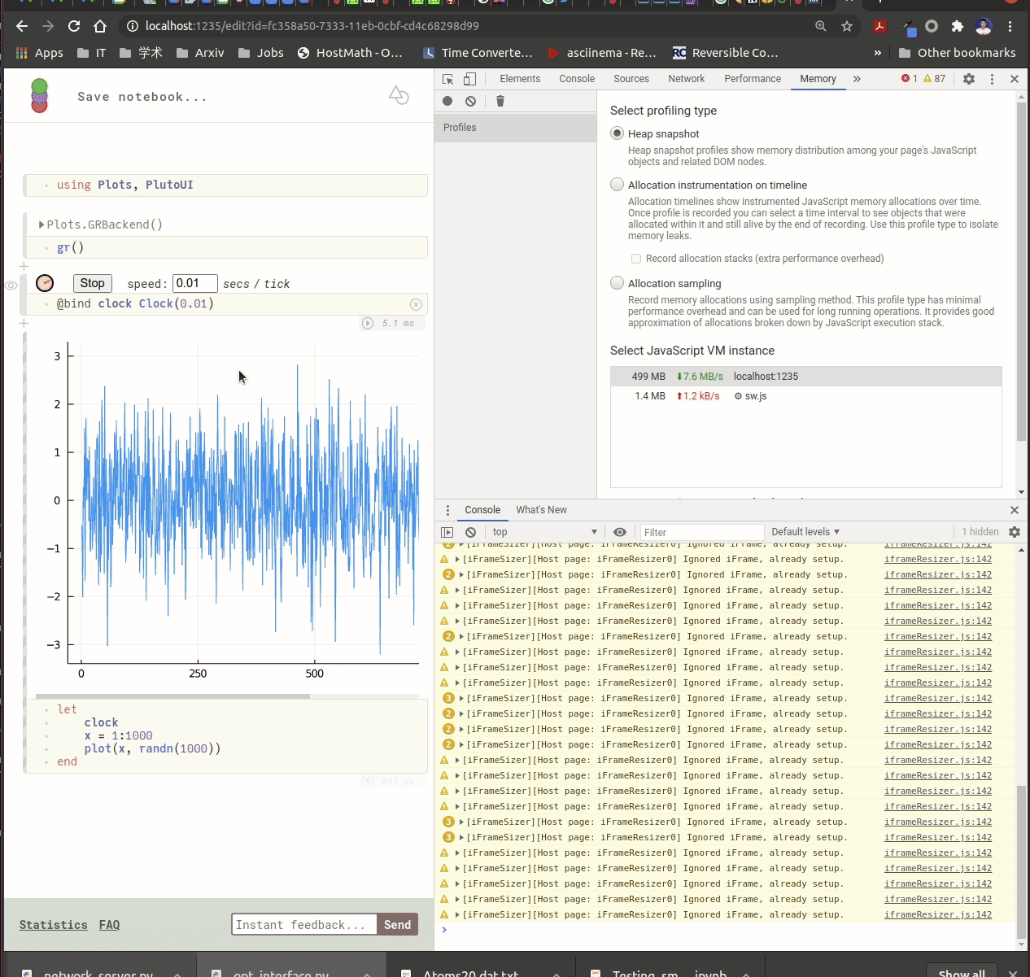Click the eye live expression icon in console
This screenshot has width=1030, height=977.
pos(620,532)
